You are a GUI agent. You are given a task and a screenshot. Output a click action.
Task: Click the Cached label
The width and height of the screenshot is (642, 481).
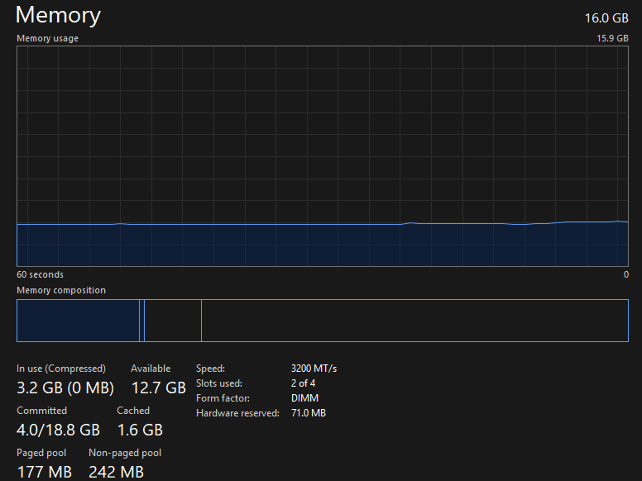pos(133,411)
